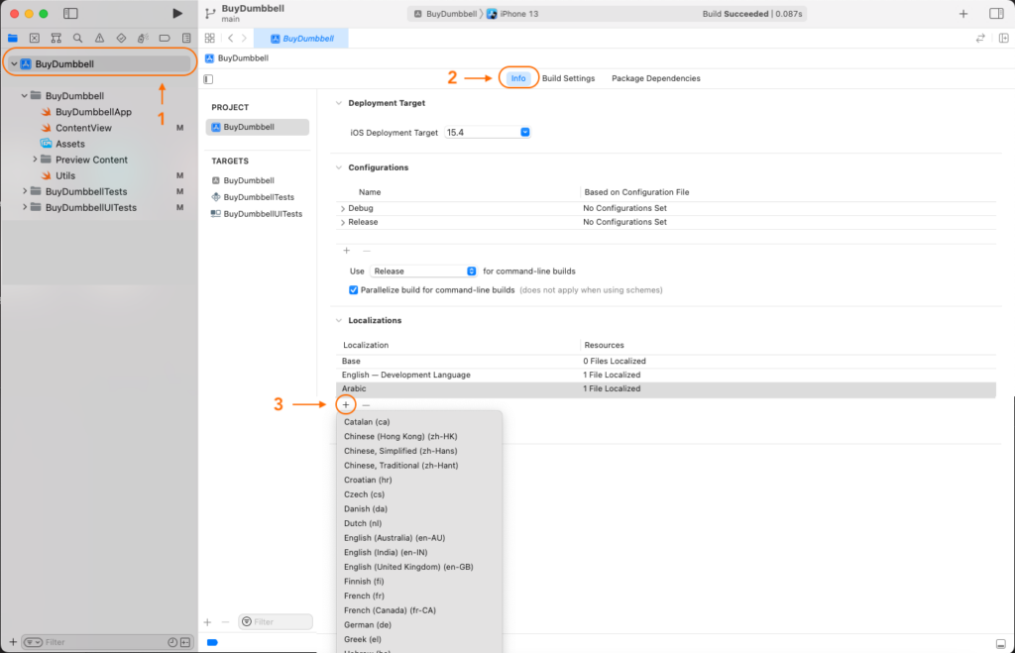Show recent files filter clock icon

click(x=172, y=642)
